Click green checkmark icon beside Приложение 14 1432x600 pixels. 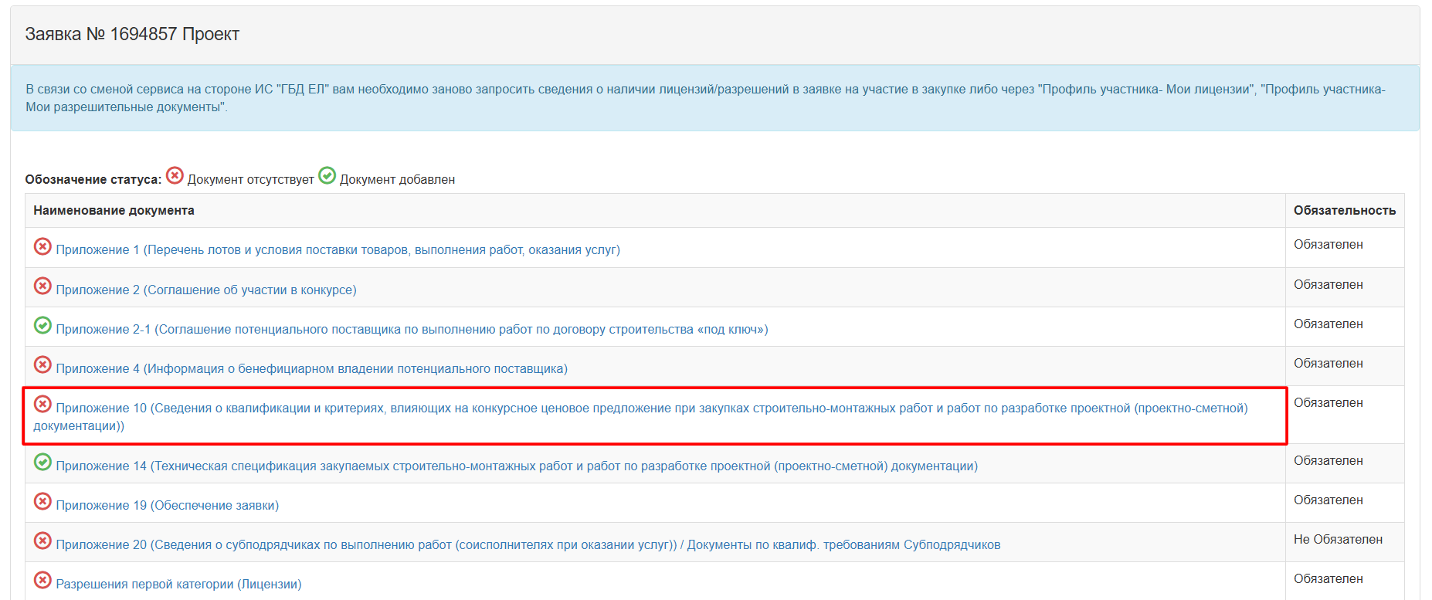pyautogui.click(x=42, y=463)
